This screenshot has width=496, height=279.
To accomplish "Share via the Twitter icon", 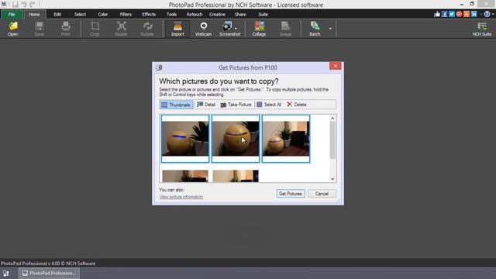I will (x=452, y=14).
